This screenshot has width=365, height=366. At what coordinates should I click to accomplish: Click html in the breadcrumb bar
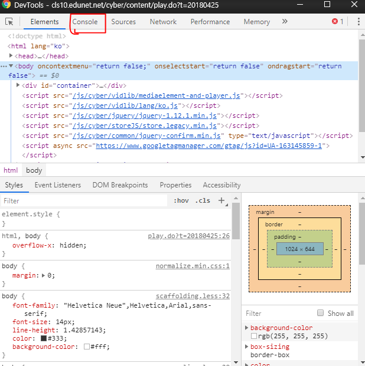(11, 170)
